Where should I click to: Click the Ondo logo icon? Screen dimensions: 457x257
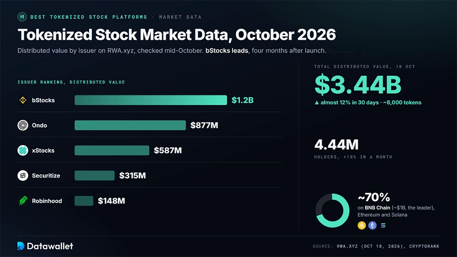click(23, 125)
